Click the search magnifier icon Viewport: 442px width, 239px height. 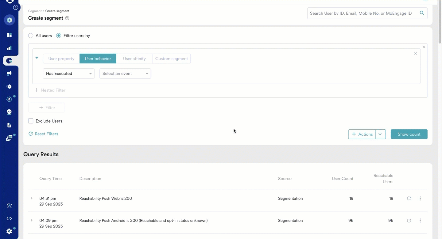(422, 13)
